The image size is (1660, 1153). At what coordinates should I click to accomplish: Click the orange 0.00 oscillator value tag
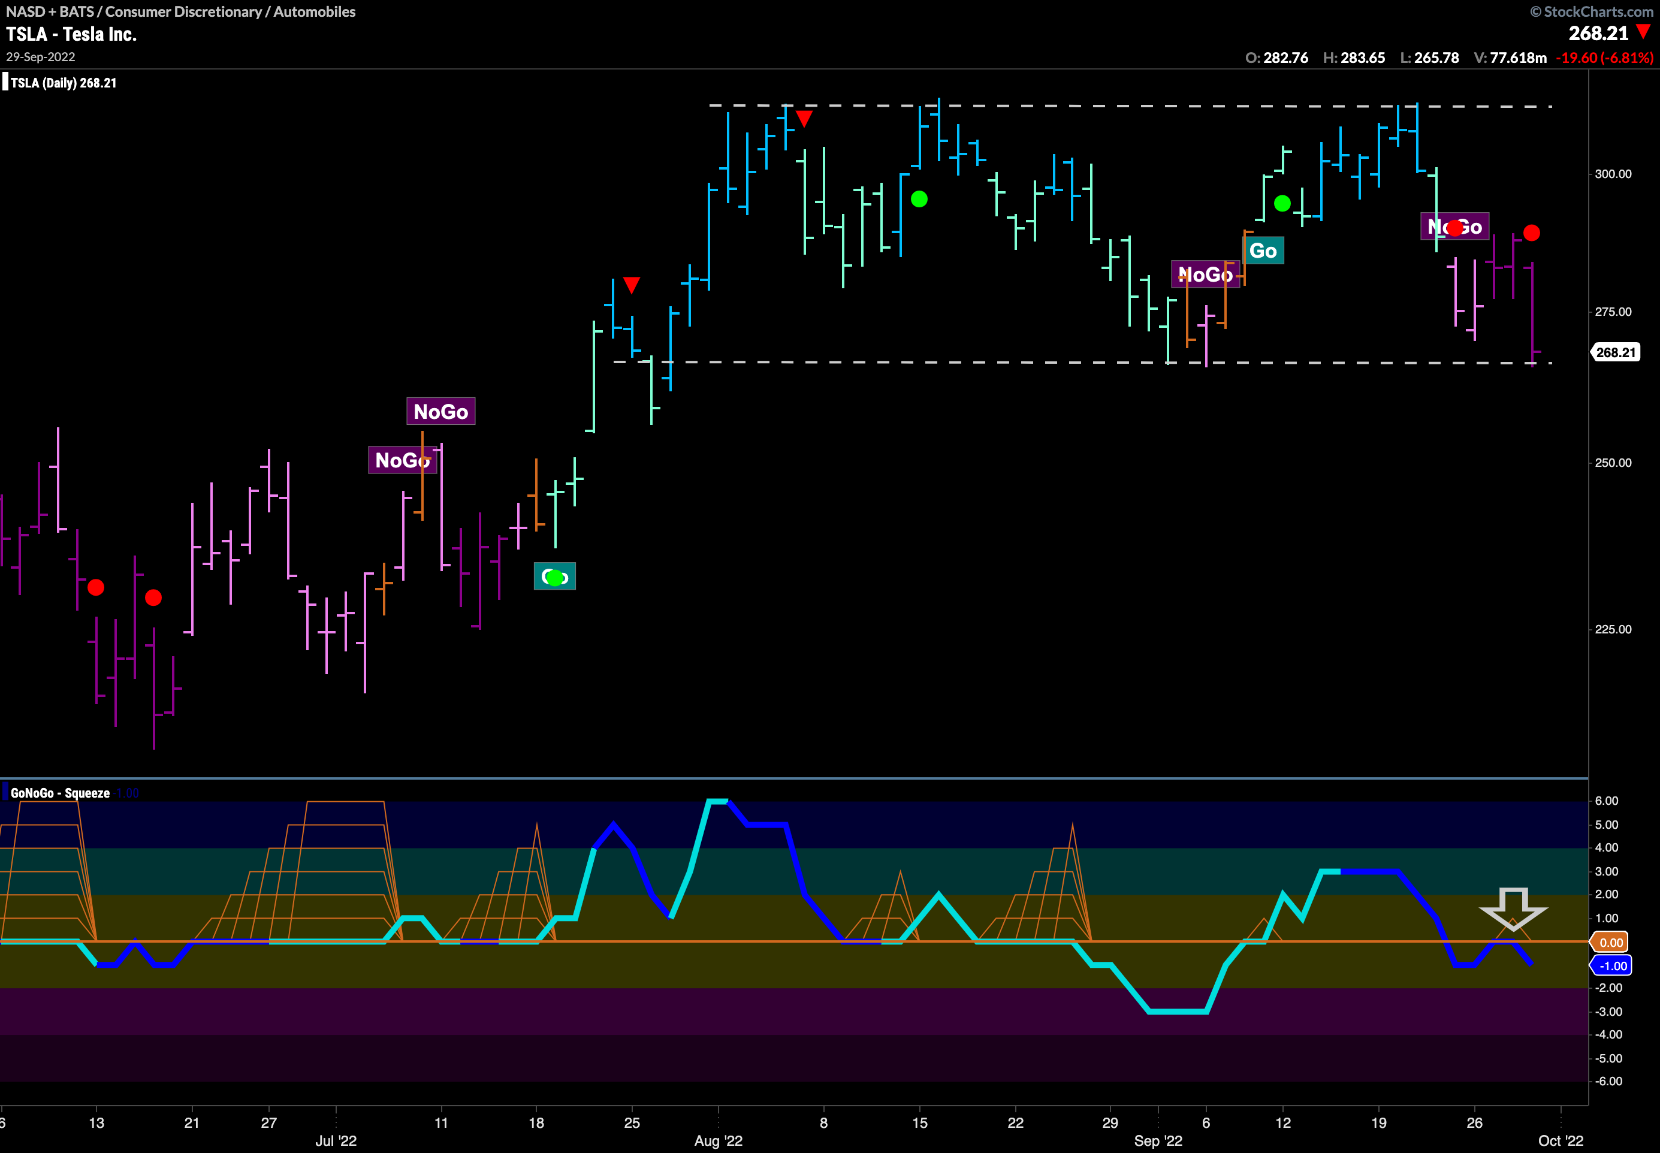tap(1610, 942)
